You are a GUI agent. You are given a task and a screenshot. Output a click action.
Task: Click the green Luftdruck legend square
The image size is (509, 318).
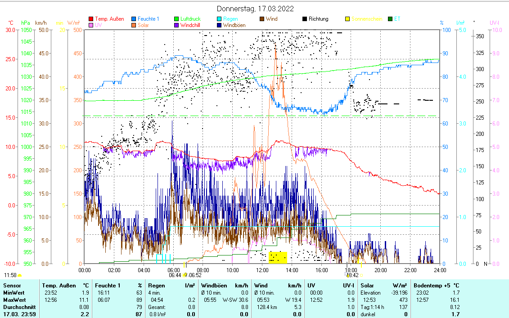(x=177, y=19)
